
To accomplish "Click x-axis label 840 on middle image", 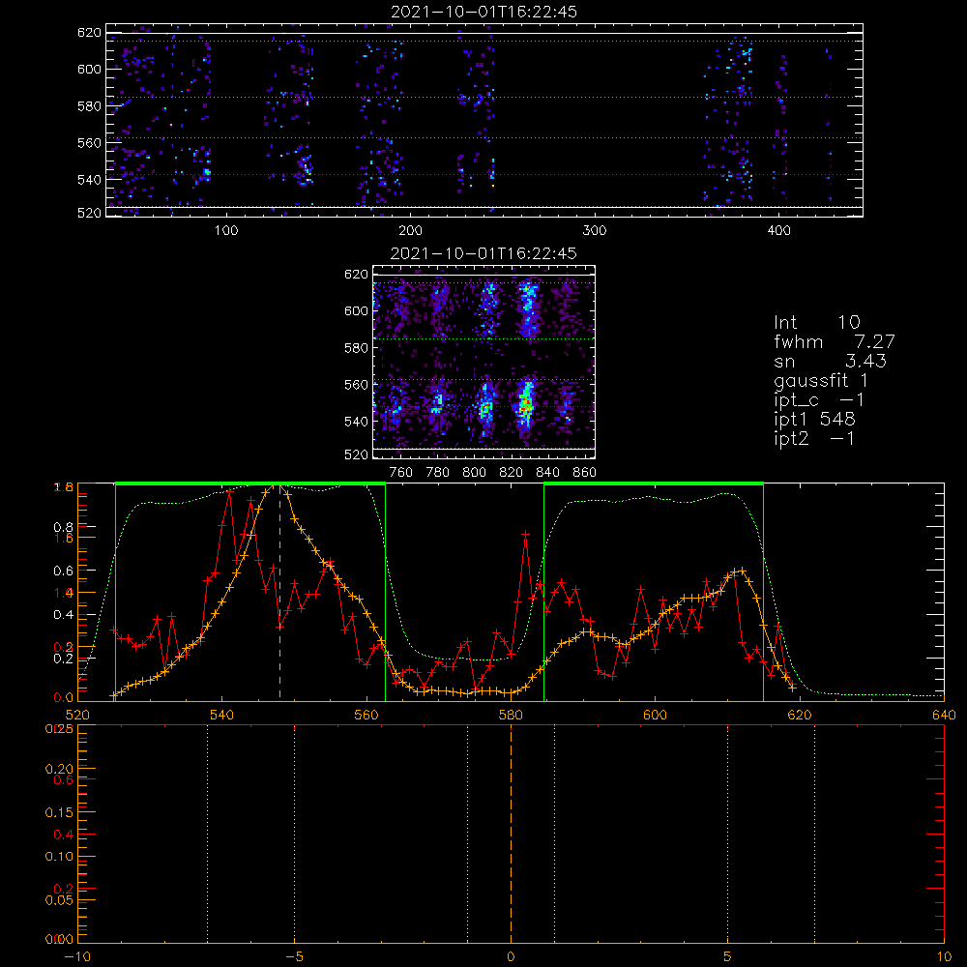I will pos(547,473).
